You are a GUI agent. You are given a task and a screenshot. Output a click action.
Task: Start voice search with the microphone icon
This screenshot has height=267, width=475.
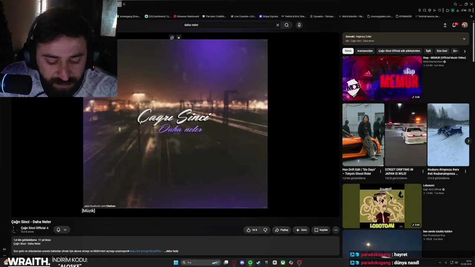[299, 25]
